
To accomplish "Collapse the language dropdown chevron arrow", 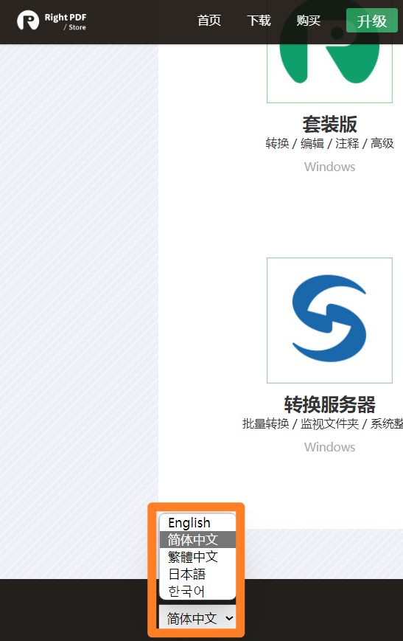I will click(x=229, y=619).
